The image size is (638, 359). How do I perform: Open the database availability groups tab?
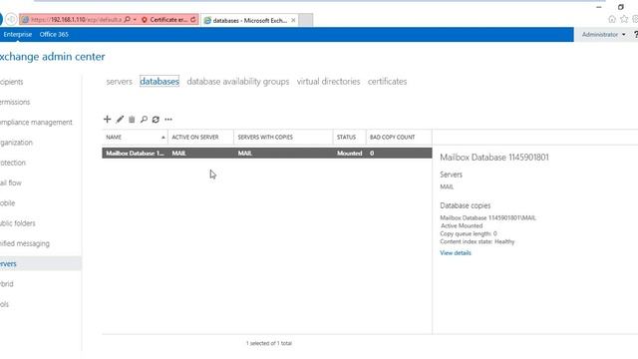(238, 82)
